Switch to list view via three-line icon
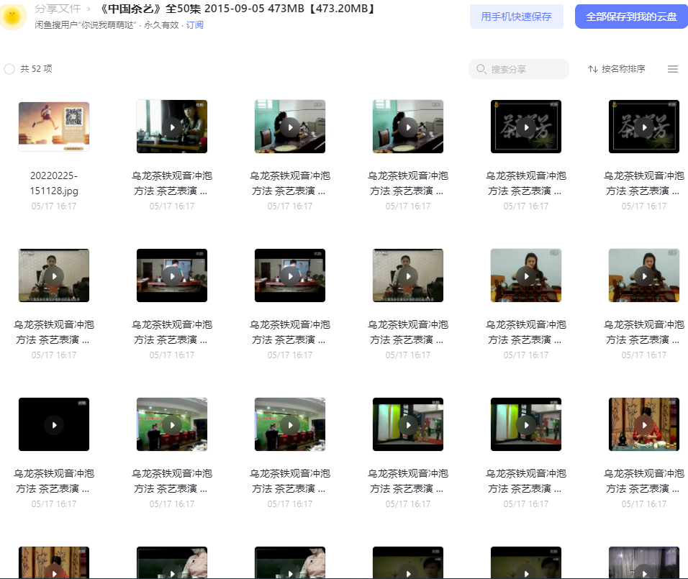688x579 pixels. (x=673, y=69)
